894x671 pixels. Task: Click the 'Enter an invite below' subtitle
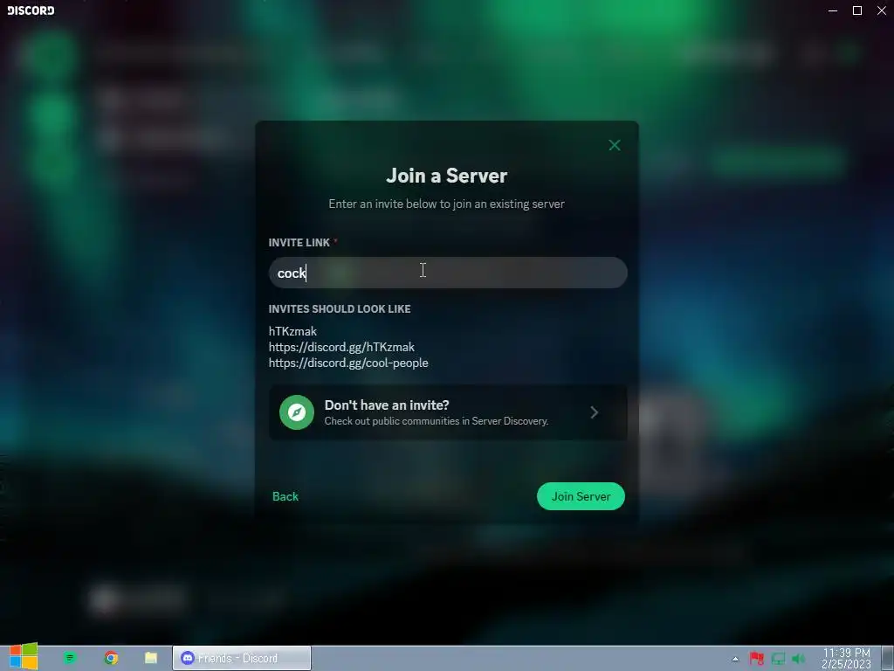446,204
